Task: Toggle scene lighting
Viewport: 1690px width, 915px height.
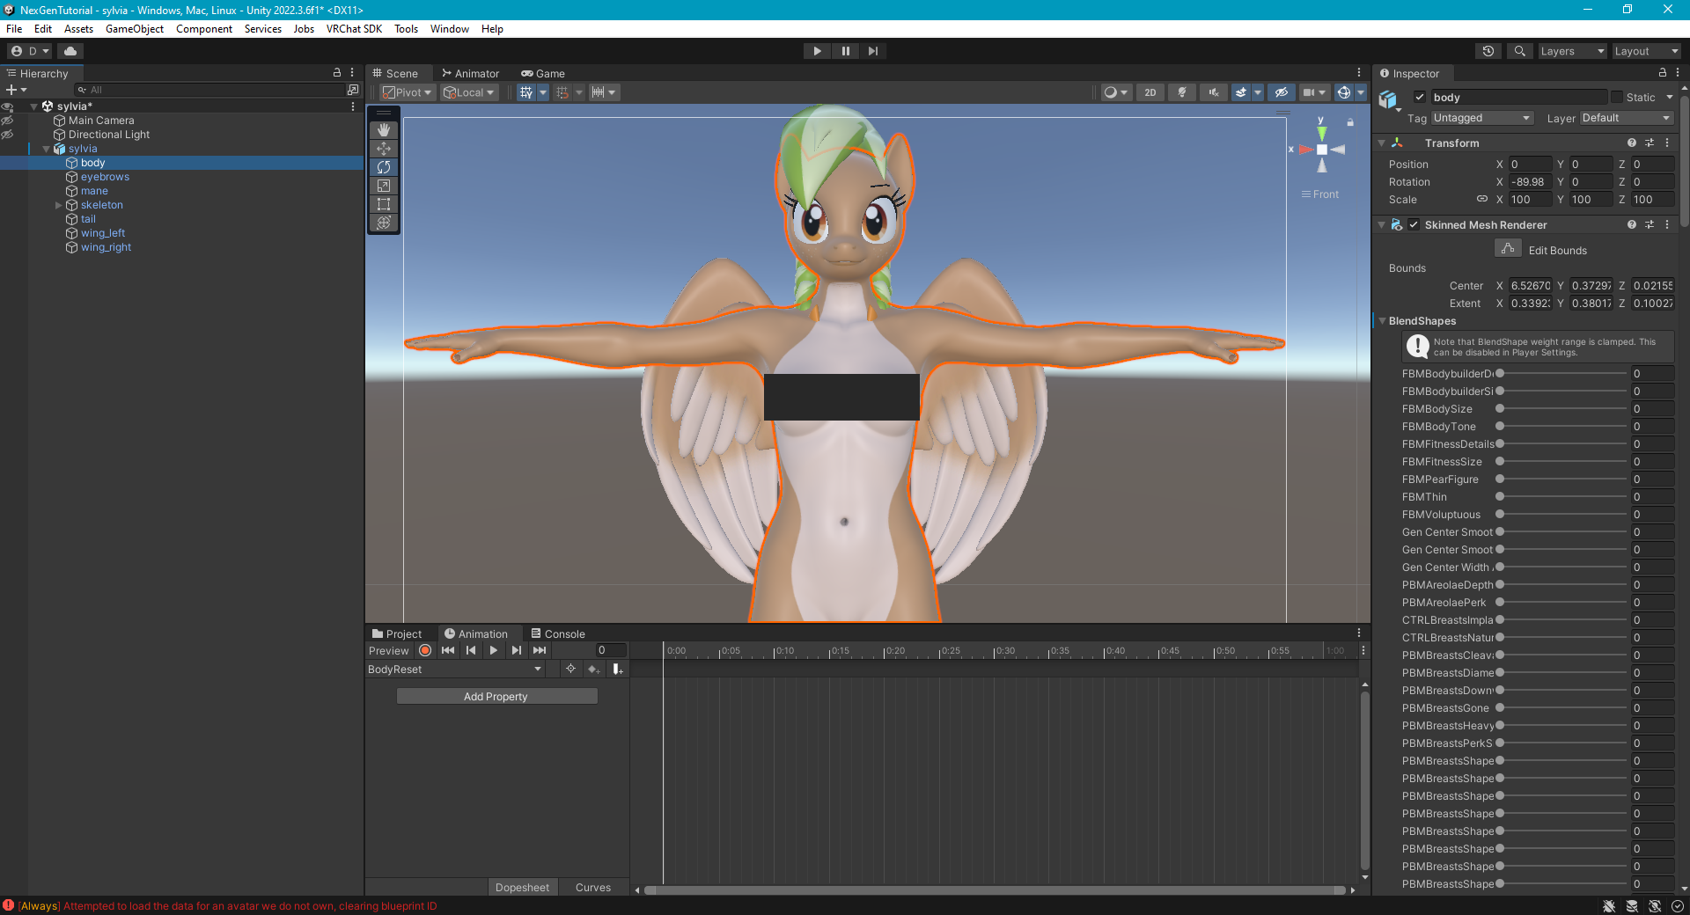Action: [x=1182, y=92]
